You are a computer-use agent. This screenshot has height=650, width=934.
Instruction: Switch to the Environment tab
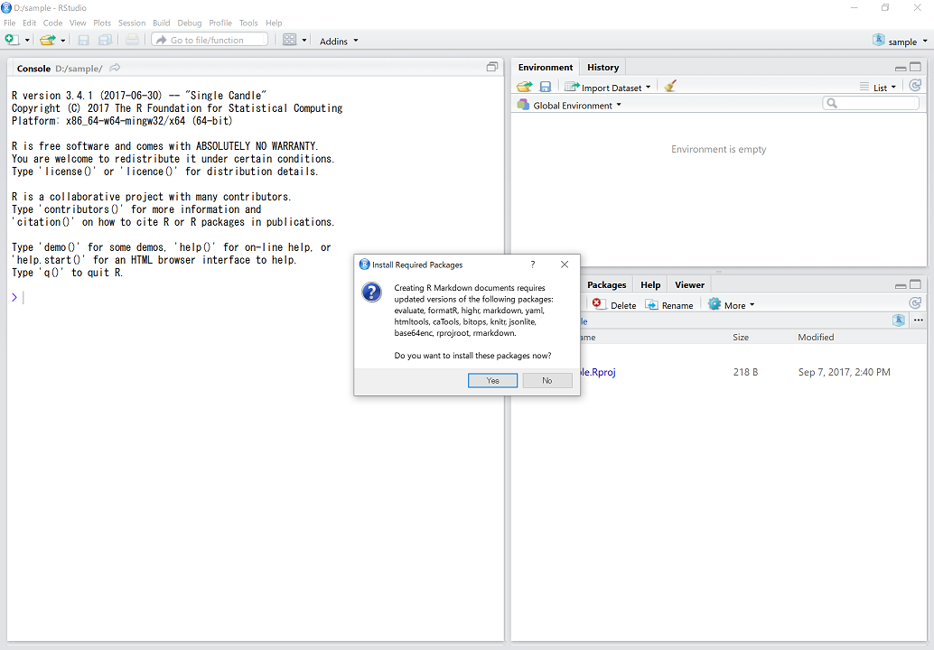pyautogui.click(x=546, y=68)
